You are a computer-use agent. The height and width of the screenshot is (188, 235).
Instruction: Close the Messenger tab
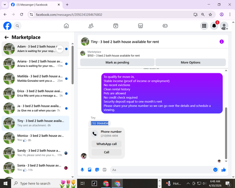pos(59,5)
